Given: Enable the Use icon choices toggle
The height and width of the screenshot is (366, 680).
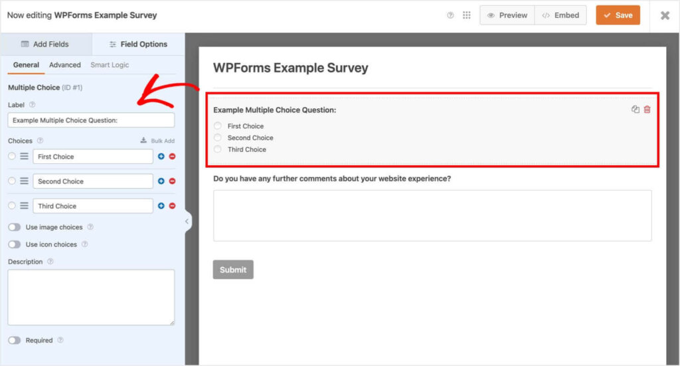Looking at the screenshot, I should pyautogui.click(x=15, y=244).
